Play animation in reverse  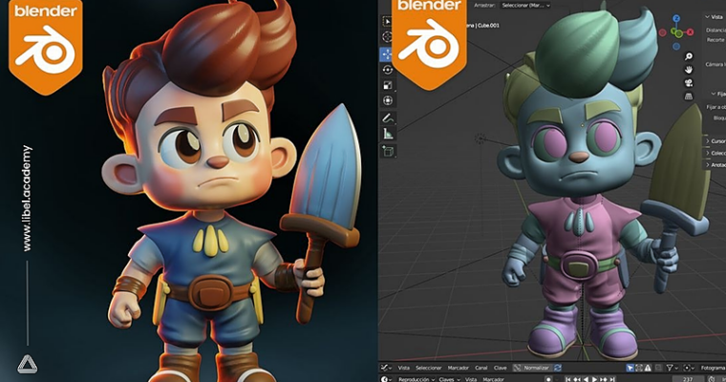coord(586,379)
